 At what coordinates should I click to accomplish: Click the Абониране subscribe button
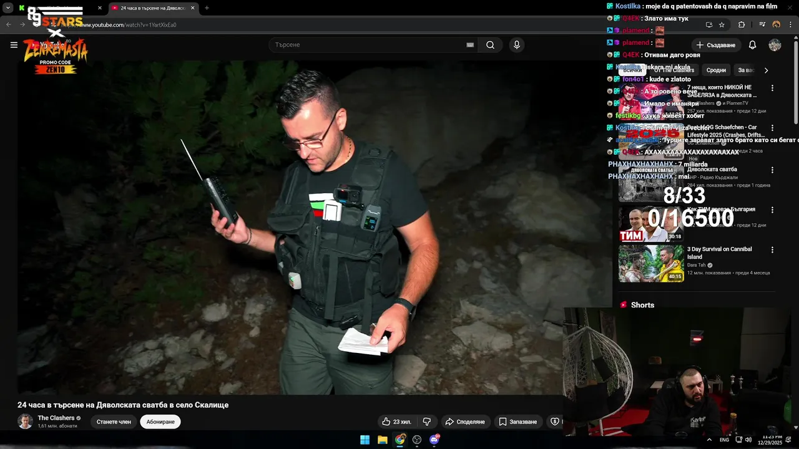[x=160, y=422]
